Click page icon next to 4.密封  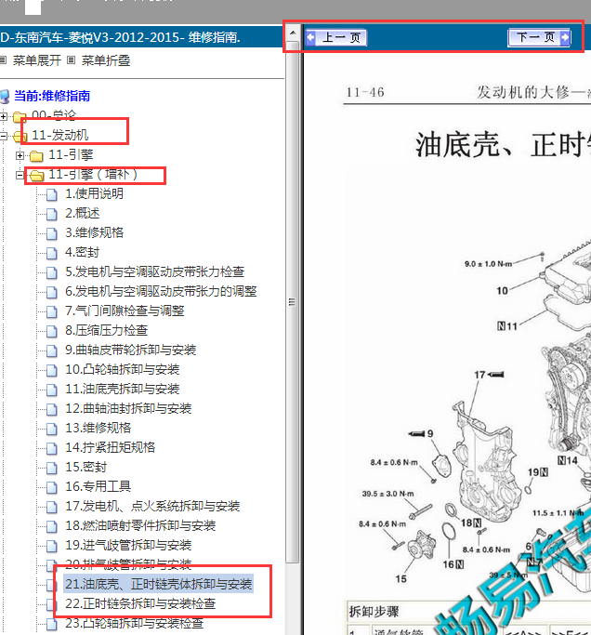coord(52,253)
